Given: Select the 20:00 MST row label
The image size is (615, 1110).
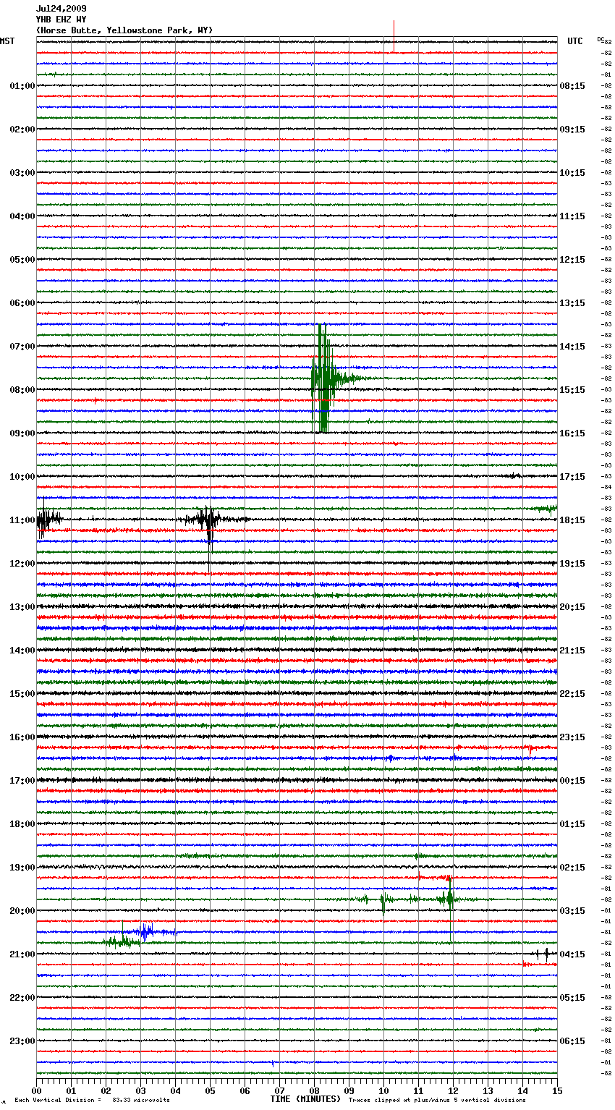Looking at the screenshot, I should click(x=22, y=911).
